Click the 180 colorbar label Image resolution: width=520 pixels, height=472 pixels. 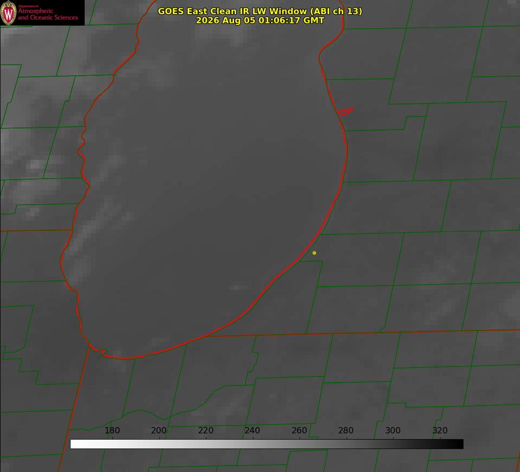[x=112, y=430]
